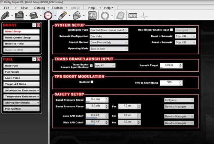The width and height of the screenshot is (214, 144).
Task: Open Dome Control Setup page
Action: (21, 37)
